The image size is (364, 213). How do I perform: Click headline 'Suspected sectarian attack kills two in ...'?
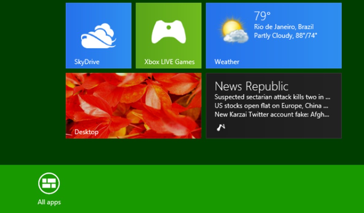click(x=272, y=97)
